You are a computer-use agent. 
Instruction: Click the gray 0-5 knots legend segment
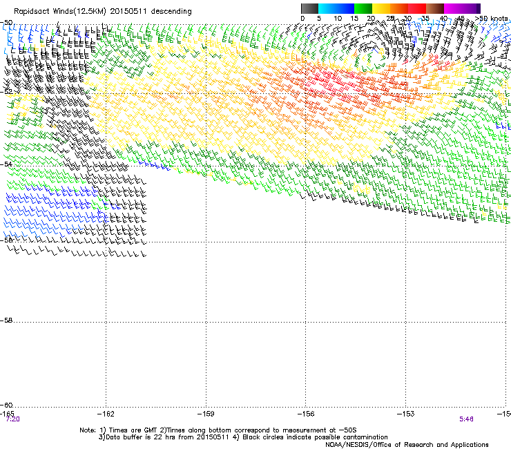click(309, 8)
